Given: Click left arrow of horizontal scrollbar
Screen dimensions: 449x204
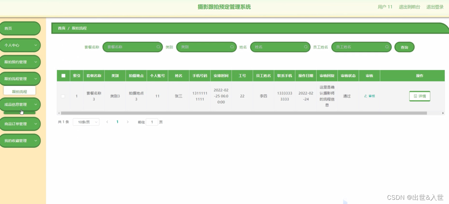Looking at the screenshot, I should point(59,113).
